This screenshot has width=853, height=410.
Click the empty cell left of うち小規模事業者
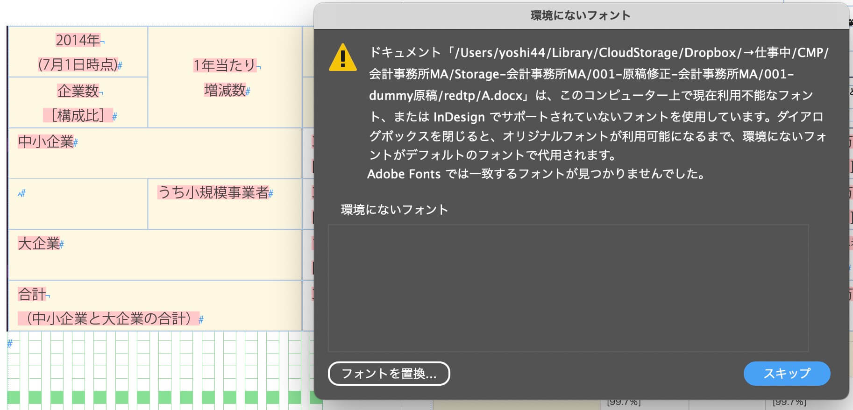pos(78,204)
